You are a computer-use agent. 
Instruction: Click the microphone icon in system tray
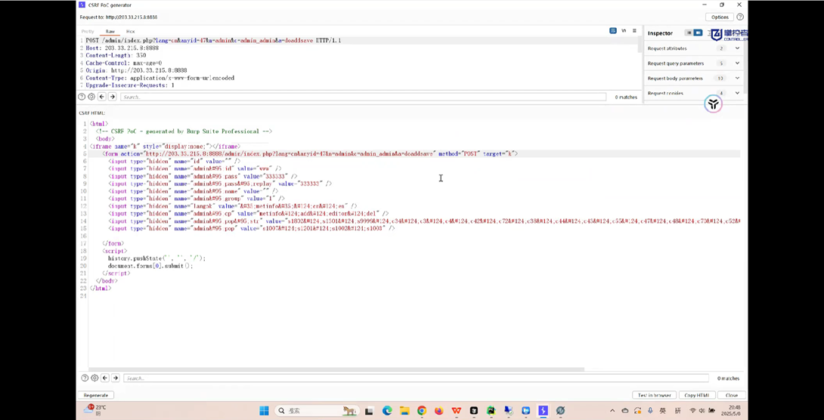(x=650, y=410)
